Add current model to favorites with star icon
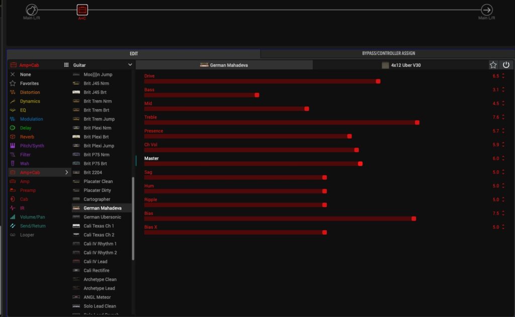Image resolution: width=515 pixels, height=317 pixels. [x=493, y=65]
